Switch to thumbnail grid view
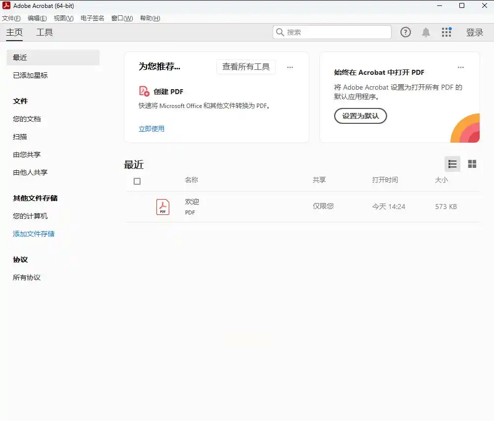 [472, 164]
